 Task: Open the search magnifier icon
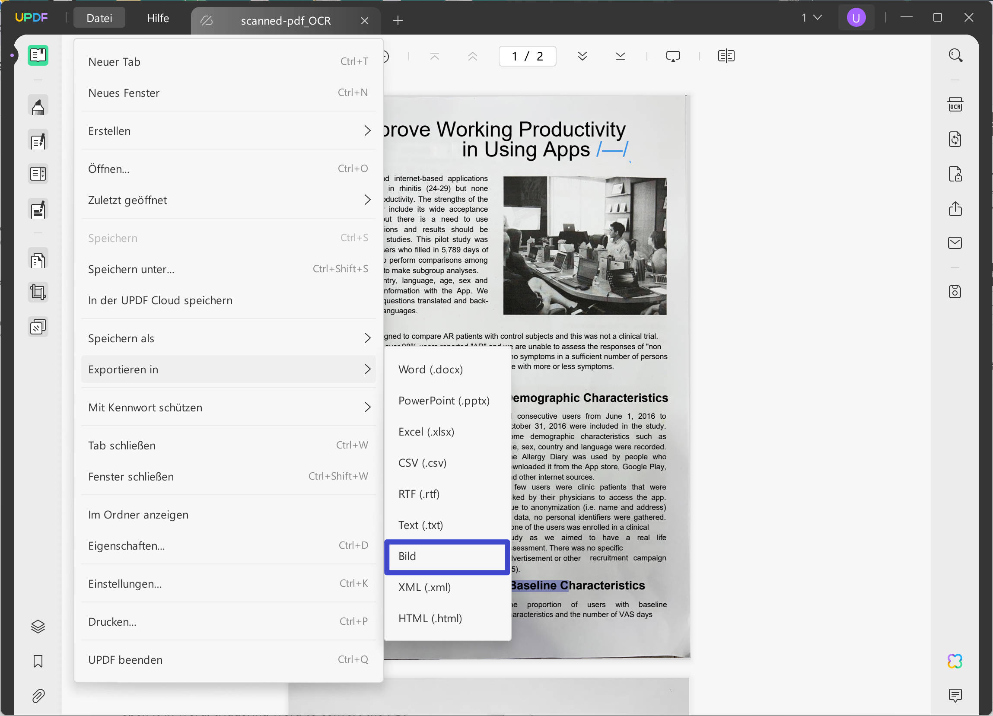[x=955, y=56]
